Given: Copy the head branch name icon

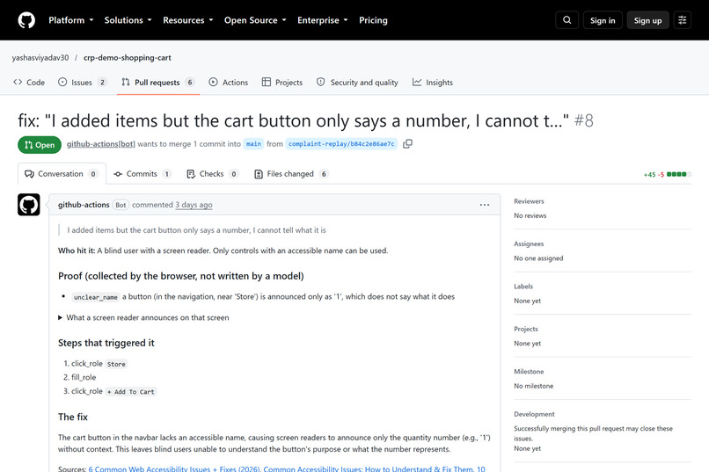Looking at the screenshot, I should 407,143.
